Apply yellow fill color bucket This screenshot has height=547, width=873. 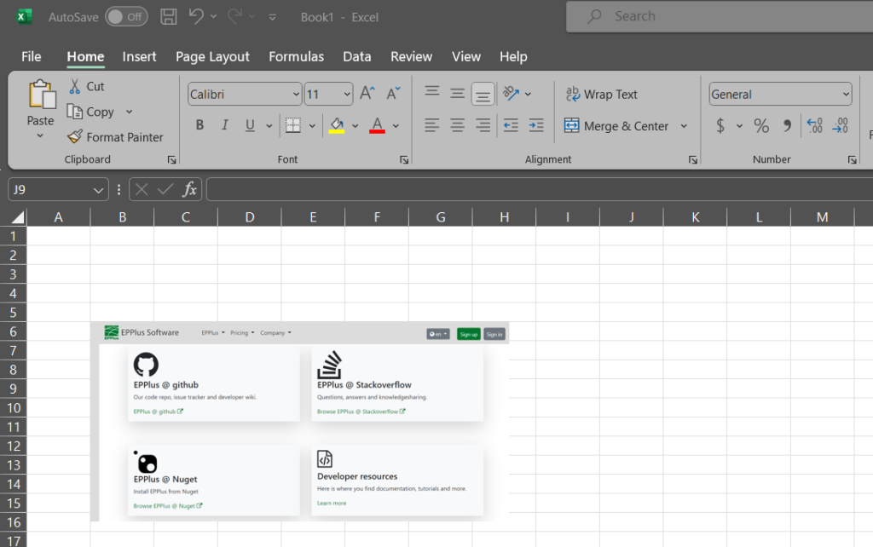[336, 125]
